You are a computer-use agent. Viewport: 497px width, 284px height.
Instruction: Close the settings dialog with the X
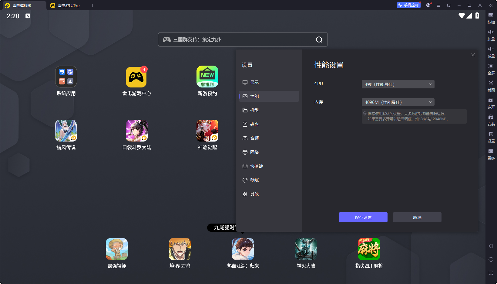[x=473, y=55]
